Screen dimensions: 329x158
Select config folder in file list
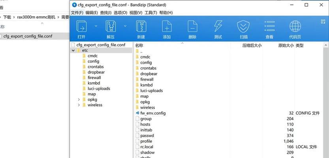coord(146,62)
